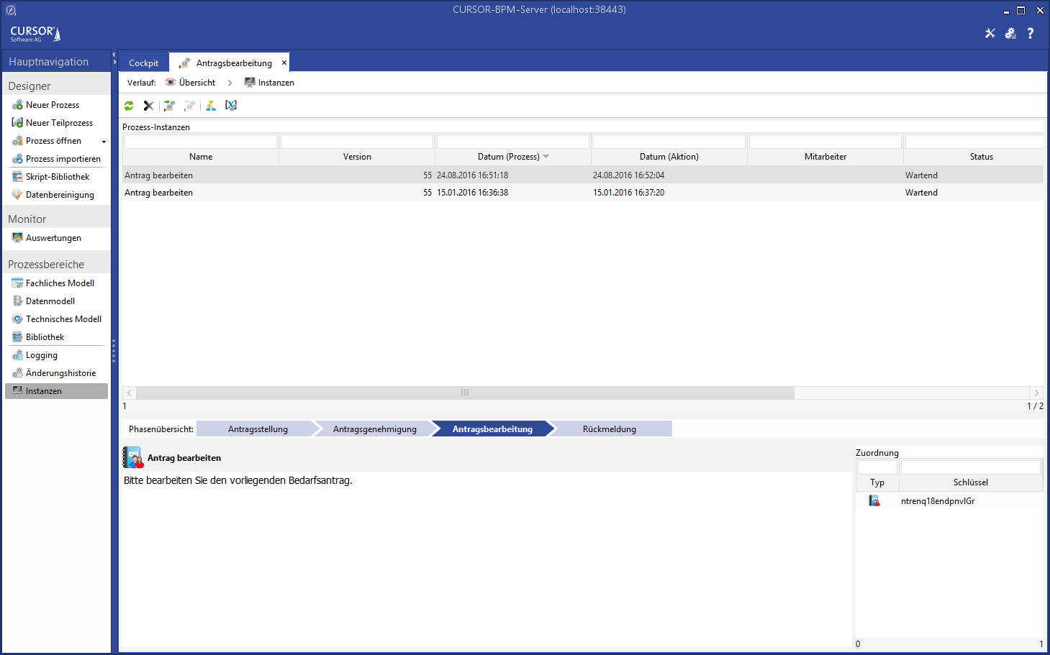Viewport: 1050px width, 655px height.
Task: Close the Antragsbearbeitung tab
Action: 284,63
